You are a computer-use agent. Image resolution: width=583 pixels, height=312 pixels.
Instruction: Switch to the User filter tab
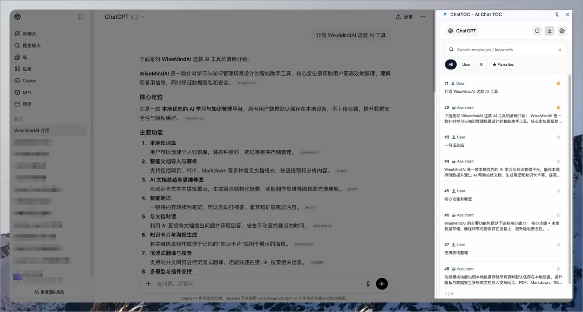click(466, 64)
